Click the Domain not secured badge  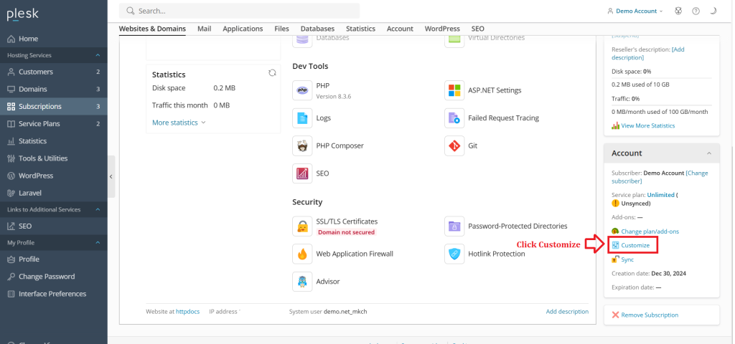coord(347,232)
